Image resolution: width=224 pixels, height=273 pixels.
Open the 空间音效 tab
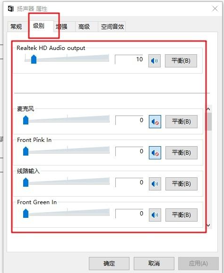tap(112, 26)
